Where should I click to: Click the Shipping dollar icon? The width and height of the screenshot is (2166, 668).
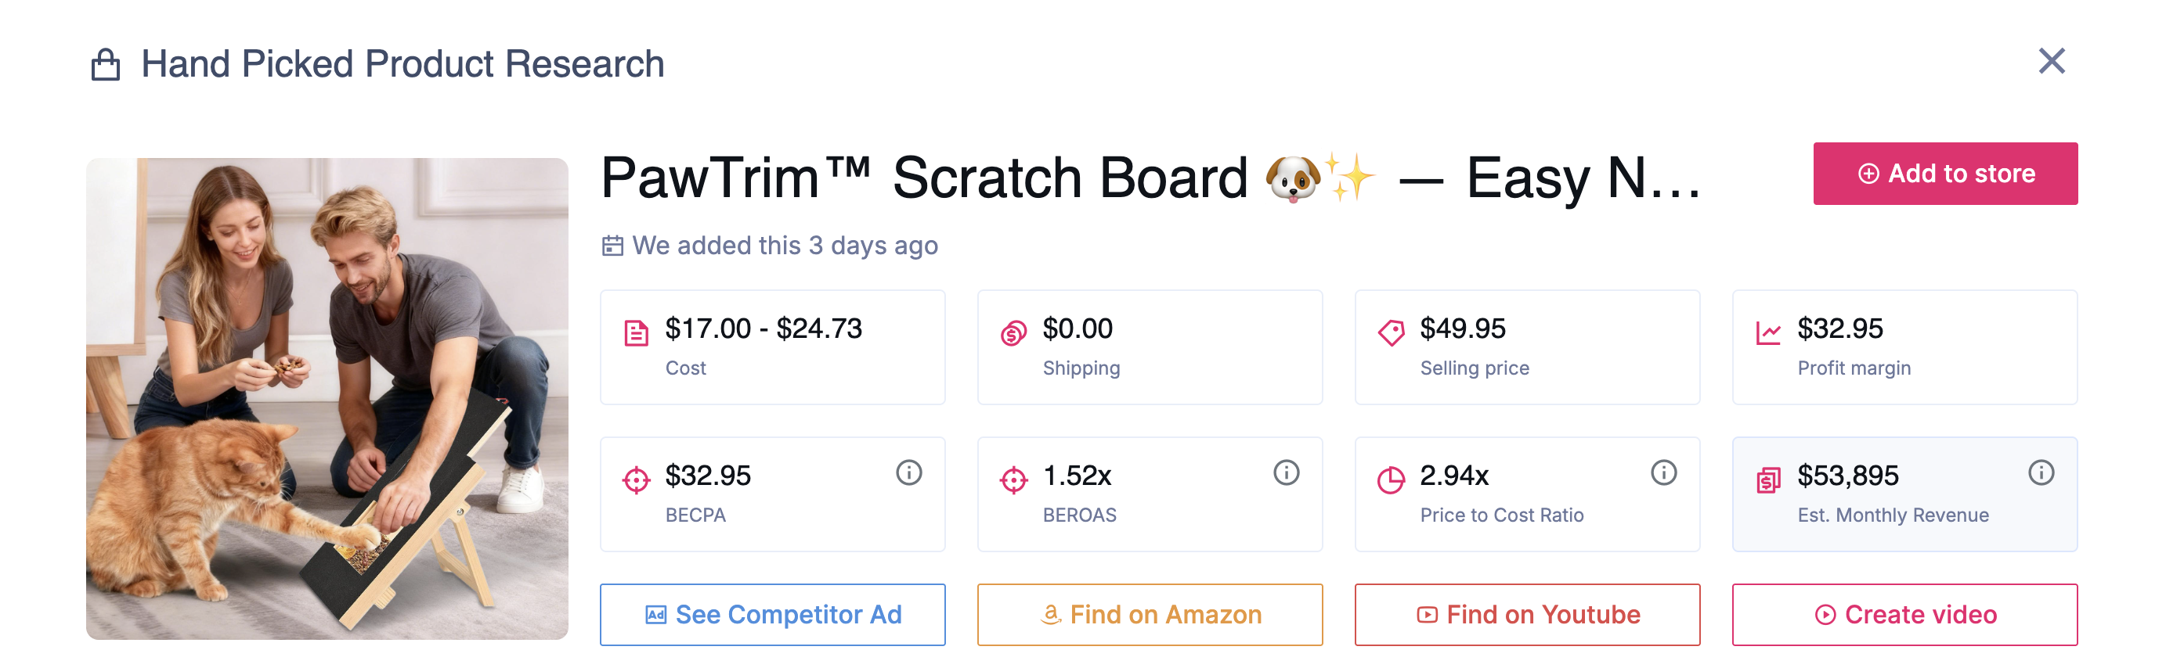click(1013, 333)
